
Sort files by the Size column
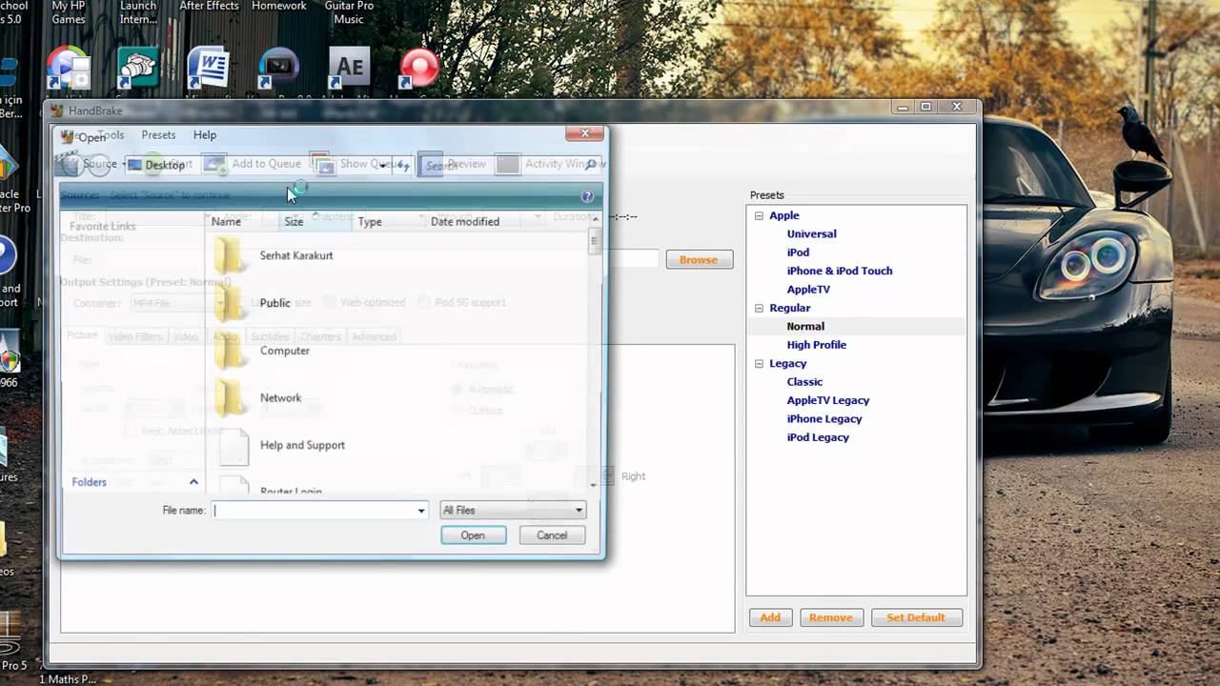[316, 221]
